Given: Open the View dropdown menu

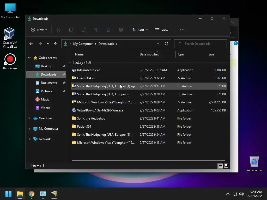Looking at the screenshot, I should (x=163, y=30).
